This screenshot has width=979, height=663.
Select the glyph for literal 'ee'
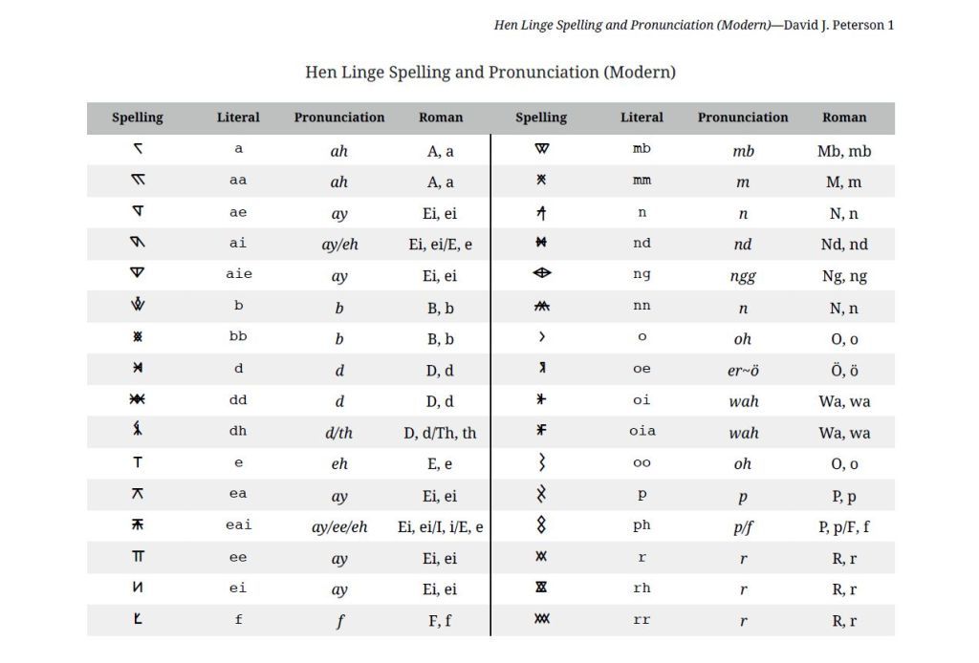click(138, 556)
